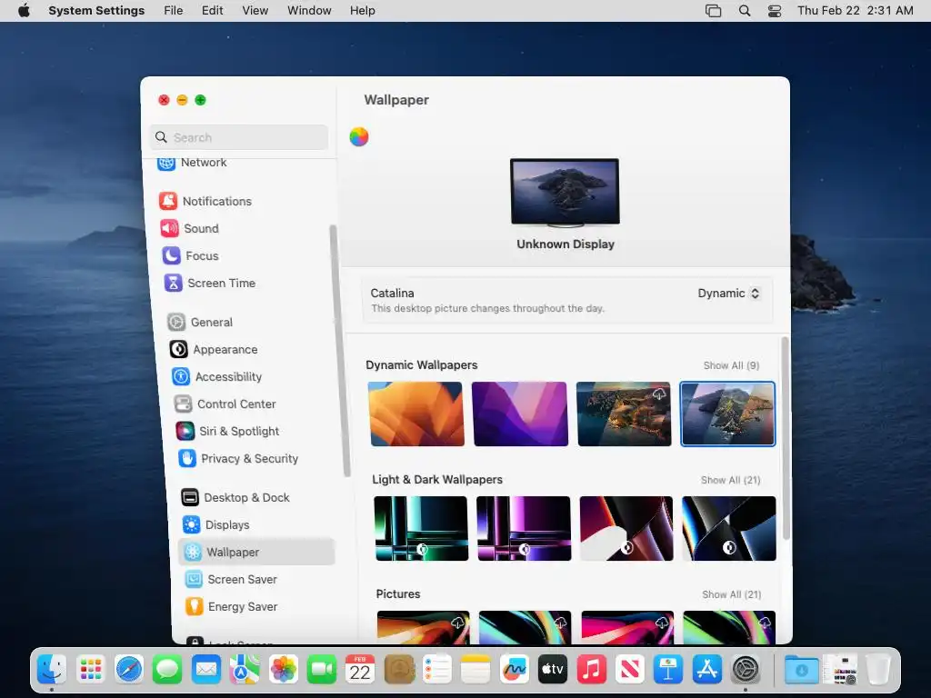Show all 21 Pictures
The height and width of the screenshot is (698, 931).
point(732,594)
